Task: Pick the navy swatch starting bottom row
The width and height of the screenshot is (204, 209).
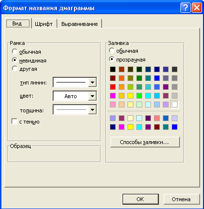Action: pyautogui.click(x=113, y=127)
